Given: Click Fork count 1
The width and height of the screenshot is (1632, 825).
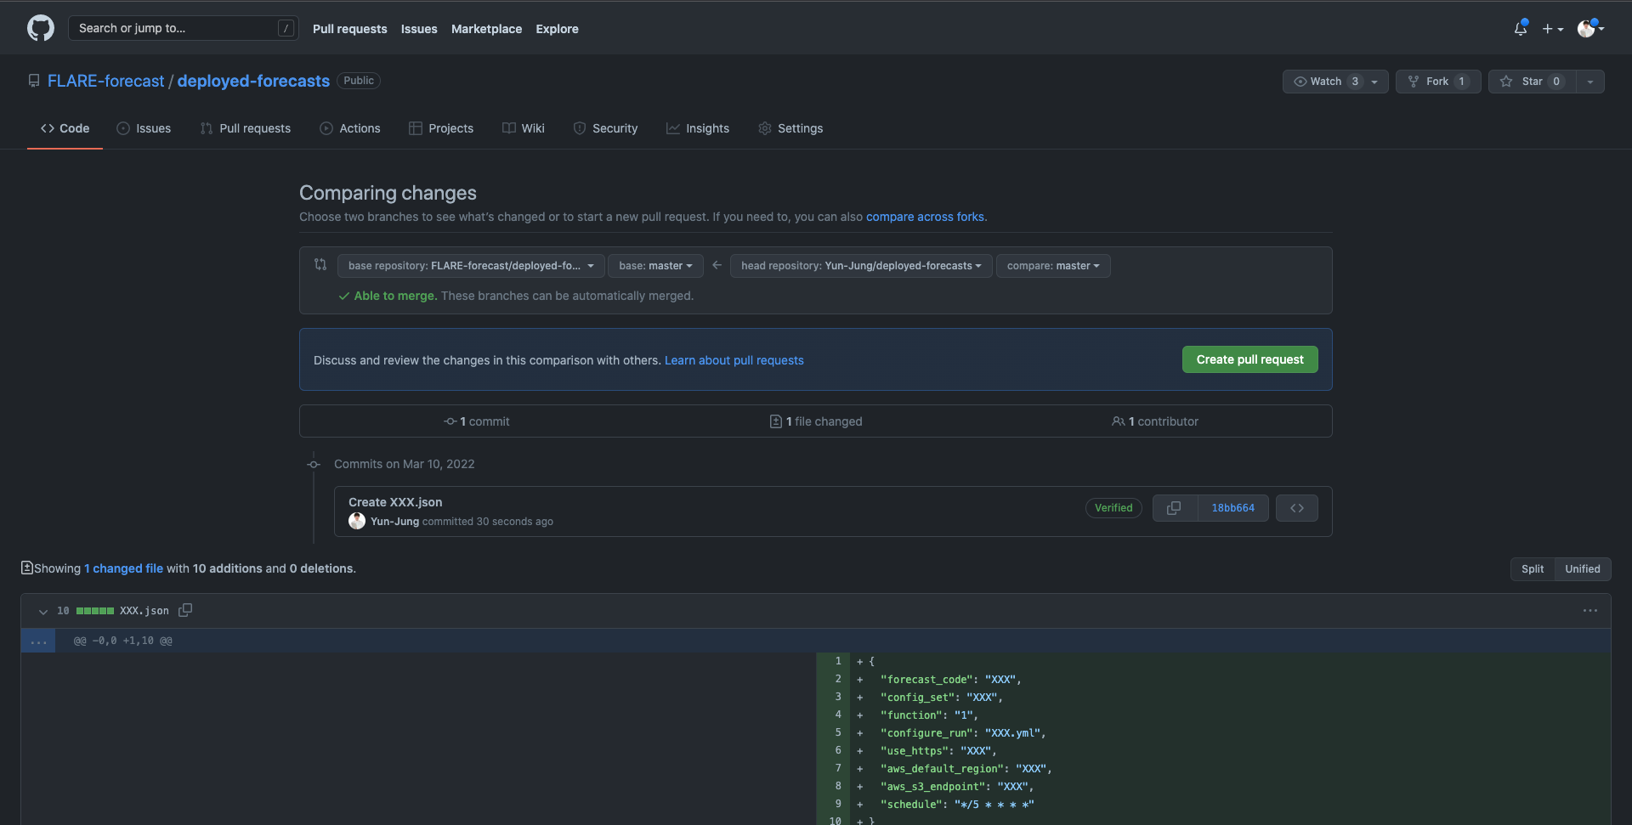Looking at the screenshot, I should 1461,82.
